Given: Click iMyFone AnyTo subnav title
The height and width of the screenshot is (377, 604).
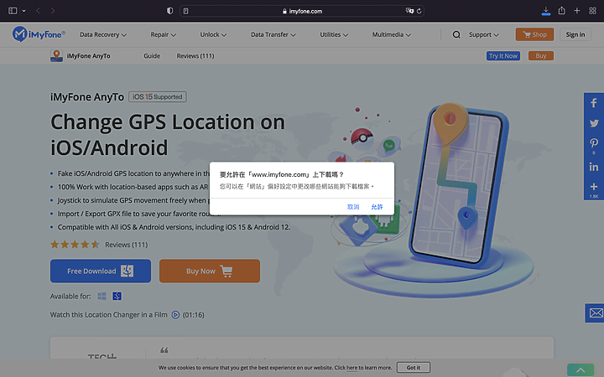Looking at the screenshot, I should tap(88, 56).
